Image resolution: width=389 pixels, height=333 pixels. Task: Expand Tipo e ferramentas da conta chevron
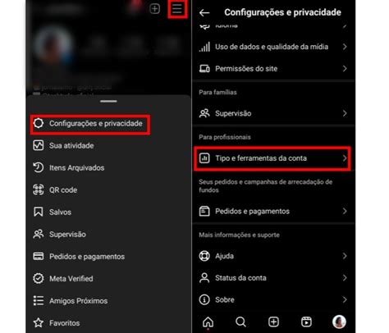coord(345,158)
